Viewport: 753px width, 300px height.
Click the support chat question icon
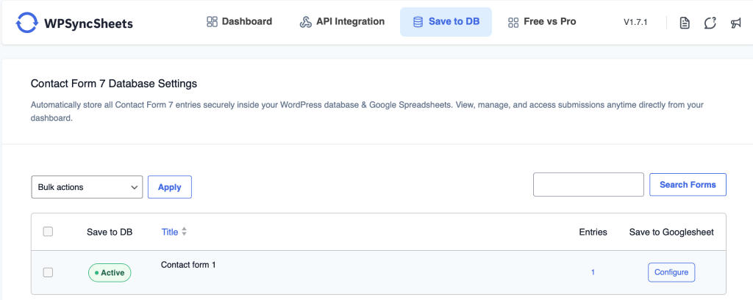[710, 23]
